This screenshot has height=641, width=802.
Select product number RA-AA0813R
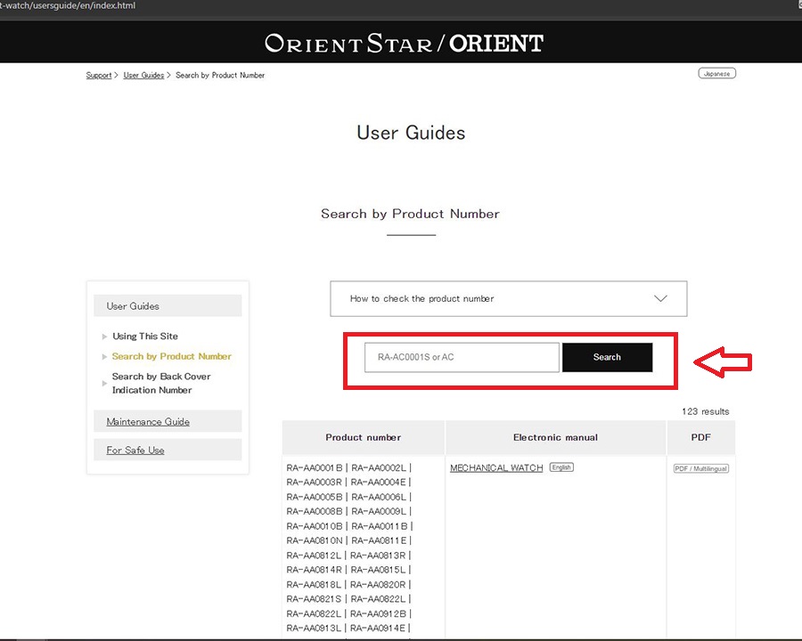point(378,556)
